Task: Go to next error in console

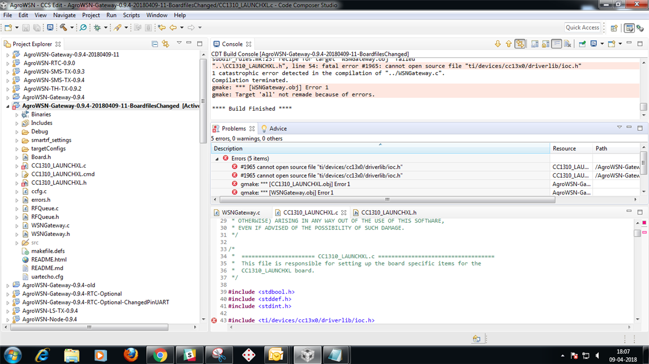Action: click(x=498, y=44)
